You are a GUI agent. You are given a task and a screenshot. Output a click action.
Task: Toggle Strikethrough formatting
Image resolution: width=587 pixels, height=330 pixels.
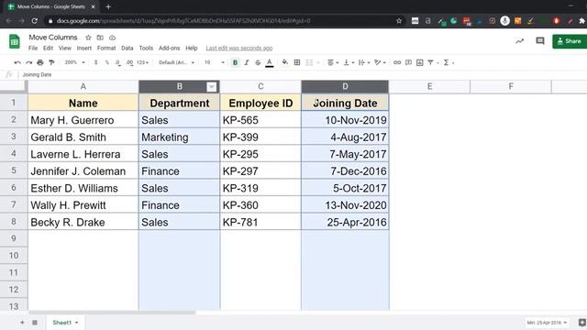tap(258, 62)
